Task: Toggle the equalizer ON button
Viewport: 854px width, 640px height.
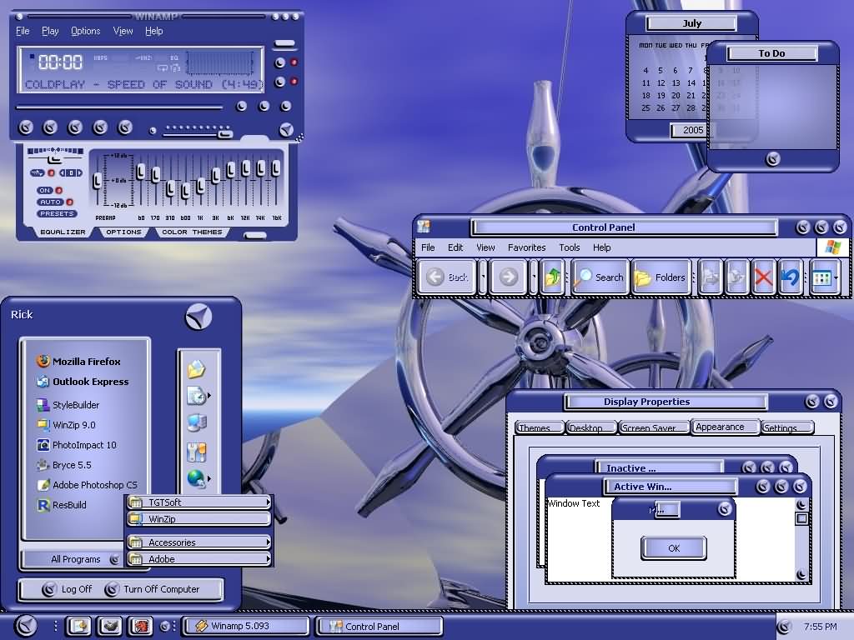Action: (x=45, y=191)
